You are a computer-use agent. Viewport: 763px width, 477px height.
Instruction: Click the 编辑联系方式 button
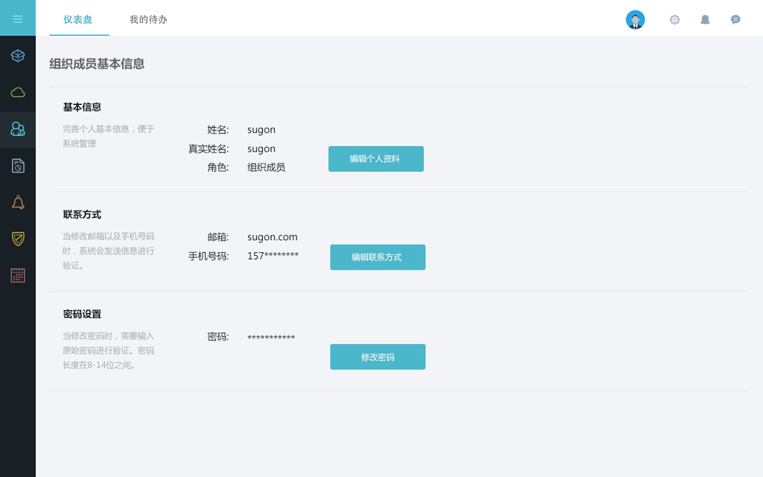point(378,258)
